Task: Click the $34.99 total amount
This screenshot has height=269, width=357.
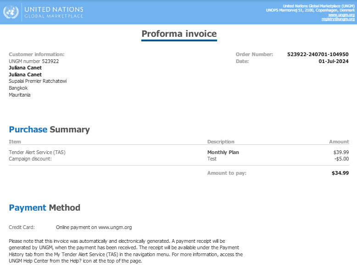Action: [x=340, y=173]
